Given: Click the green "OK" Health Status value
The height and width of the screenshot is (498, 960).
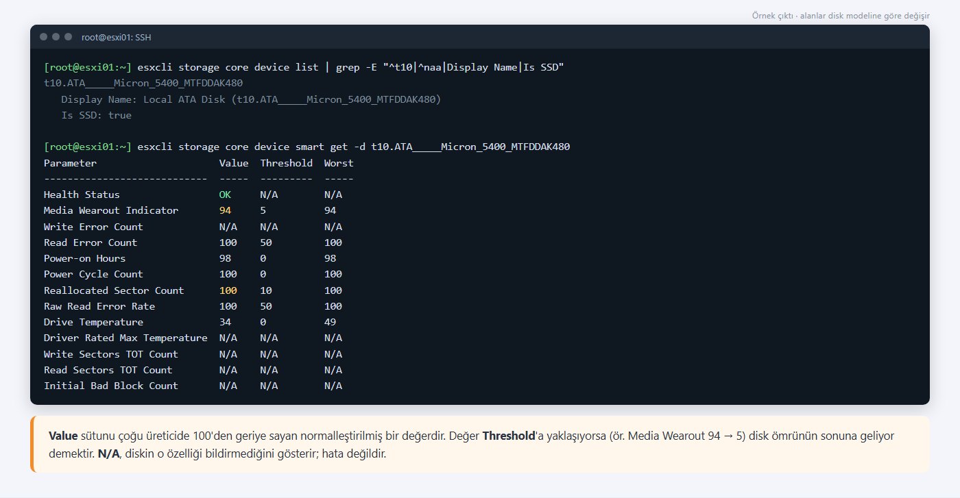Looking at the screenshot, I should (x=225, y=195).
